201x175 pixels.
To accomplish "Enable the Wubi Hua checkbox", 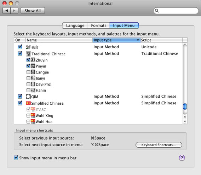I will pos(28,122).
